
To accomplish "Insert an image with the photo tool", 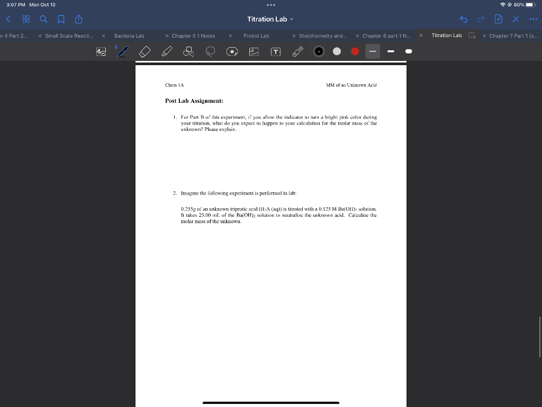I will 255,51.
